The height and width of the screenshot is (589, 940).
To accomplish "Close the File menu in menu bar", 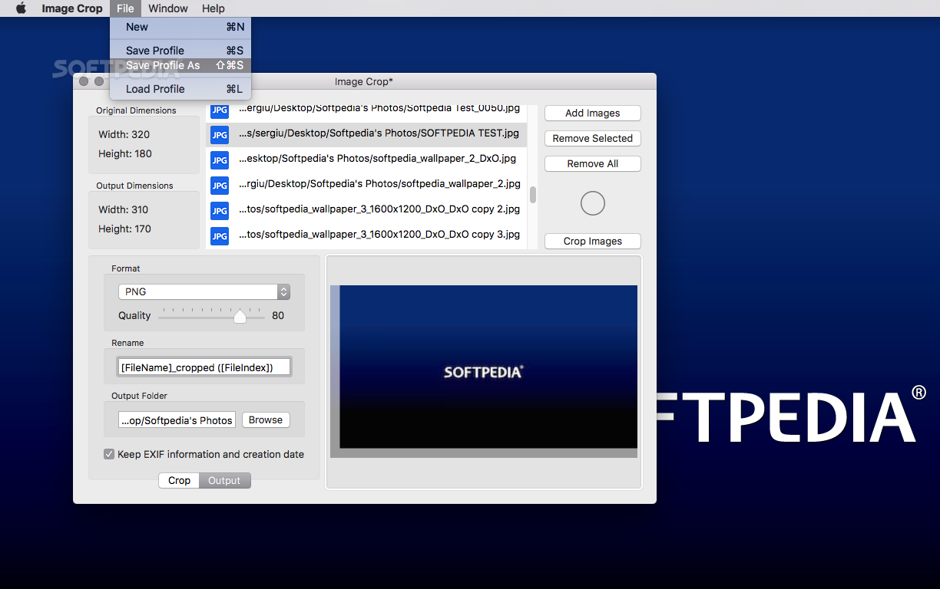I will [126, 8].
